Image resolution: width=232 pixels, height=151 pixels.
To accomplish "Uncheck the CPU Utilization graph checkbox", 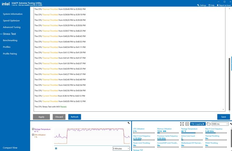I will (33, 134).
